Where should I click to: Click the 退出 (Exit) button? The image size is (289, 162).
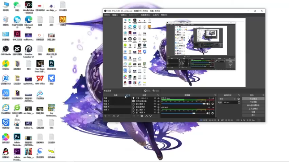point(253,115)
